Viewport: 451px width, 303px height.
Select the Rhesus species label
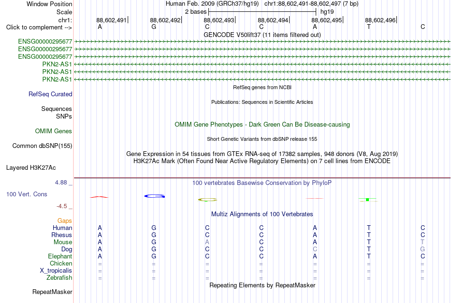point(62,235)
